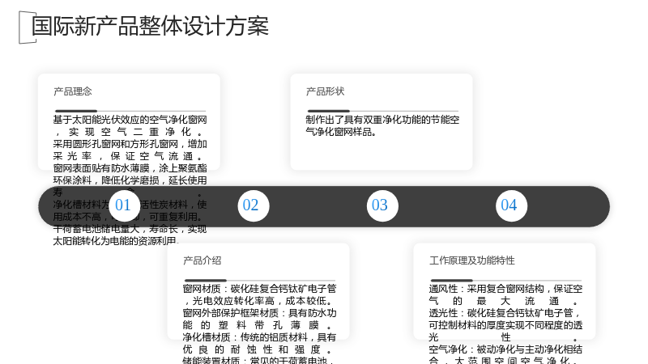The height and width of the screenshot is (364, 648).
Task: Select the dark rounded timeline bar
Action: click(x=323, y=206)
